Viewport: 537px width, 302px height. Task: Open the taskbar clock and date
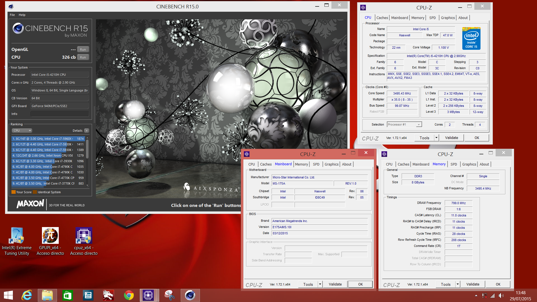pos(520,296)
